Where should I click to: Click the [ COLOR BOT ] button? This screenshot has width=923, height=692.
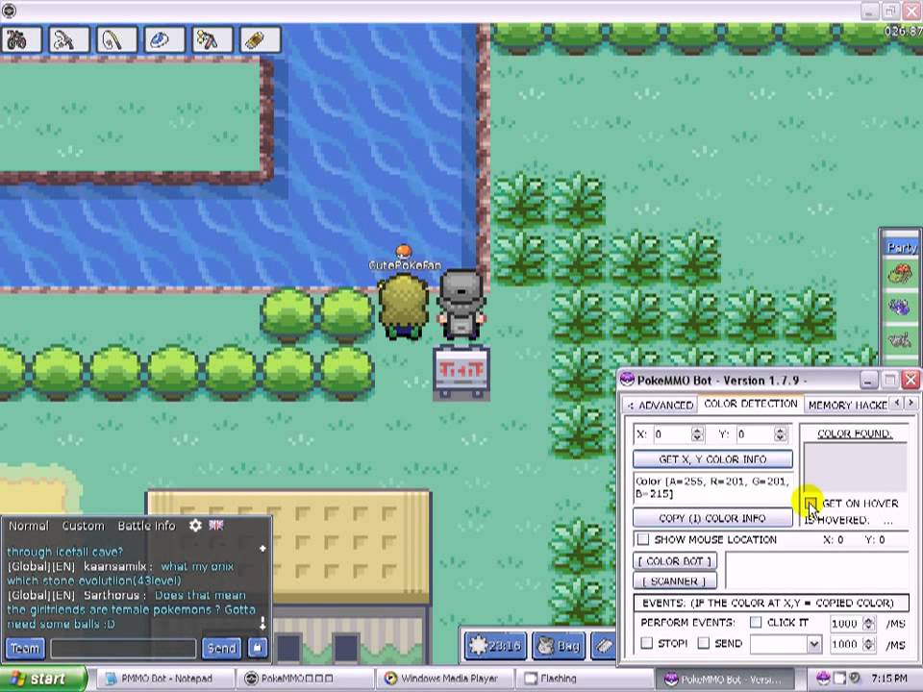(675, 561)
